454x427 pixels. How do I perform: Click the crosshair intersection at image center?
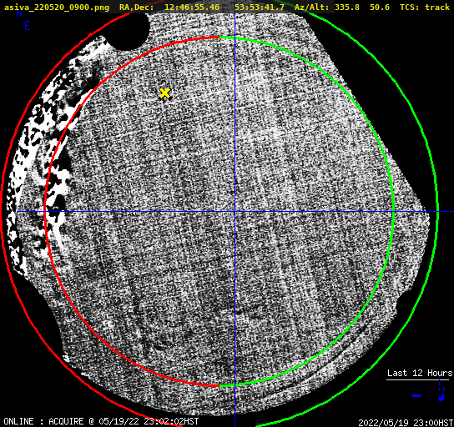[x=235, y=212]
